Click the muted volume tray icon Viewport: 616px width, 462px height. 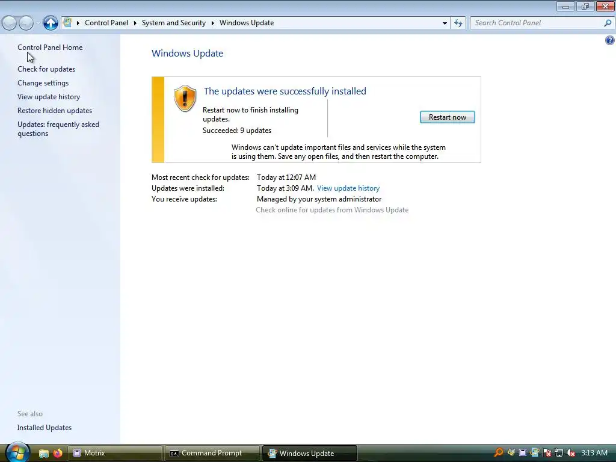coord(571,452)
